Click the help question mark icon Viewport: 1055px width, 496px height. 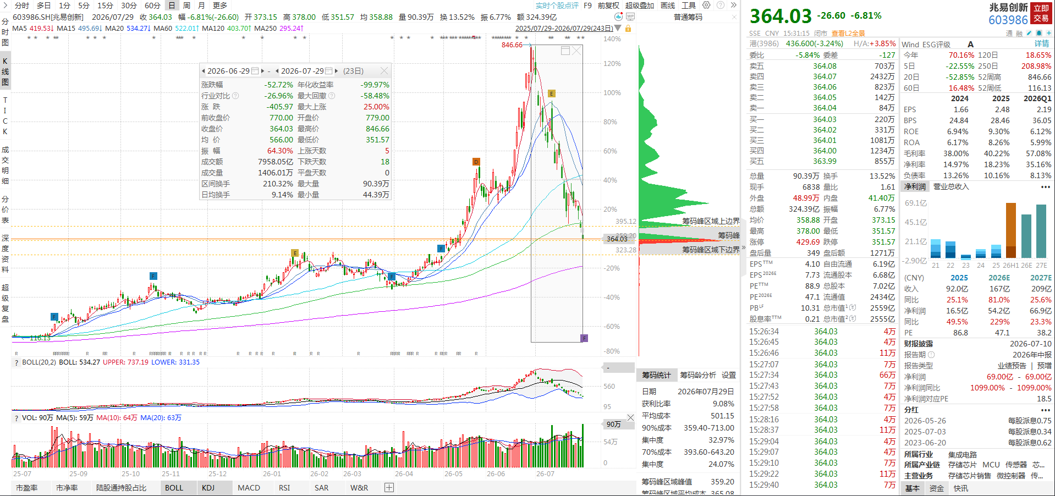point(721,5)
